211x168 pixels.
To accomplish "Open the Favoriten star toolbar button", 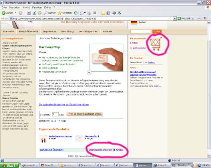I will pyautogui.click(x=65, y=13).
